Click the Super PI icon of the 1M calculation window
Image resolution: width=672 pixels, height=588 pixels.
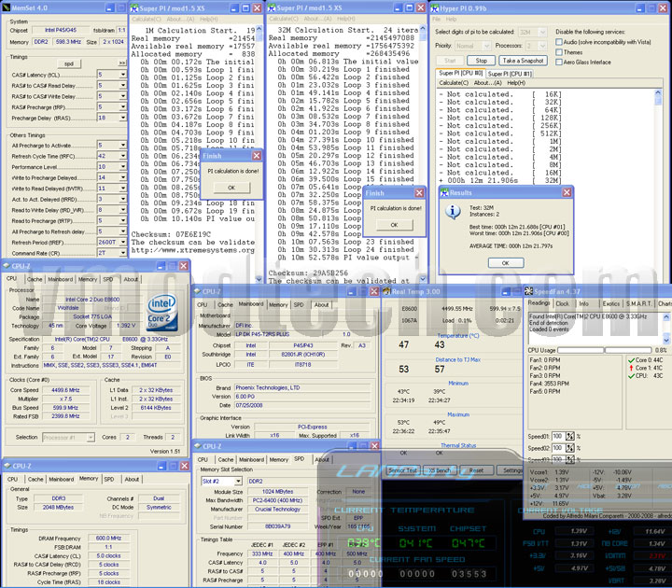click(x=134, y=7)
